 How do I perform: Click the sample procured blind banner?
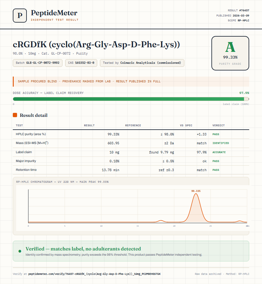(x=131, y=81)
